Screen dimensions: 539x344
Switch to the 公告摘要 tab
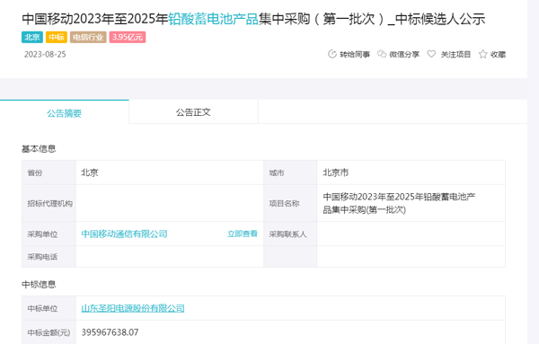pos(65,112)
